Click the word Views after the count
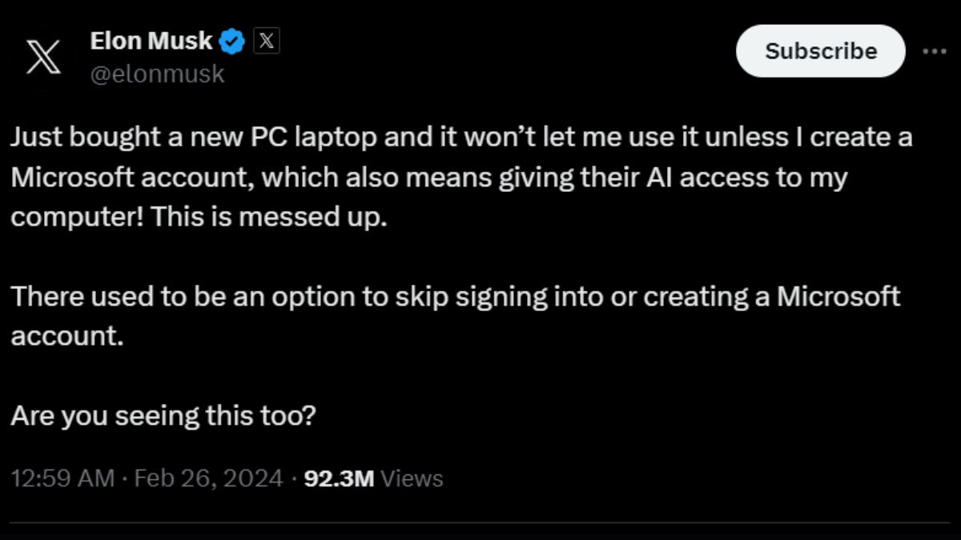This screenshot has width=961, height=540. (x=412, y=478)
